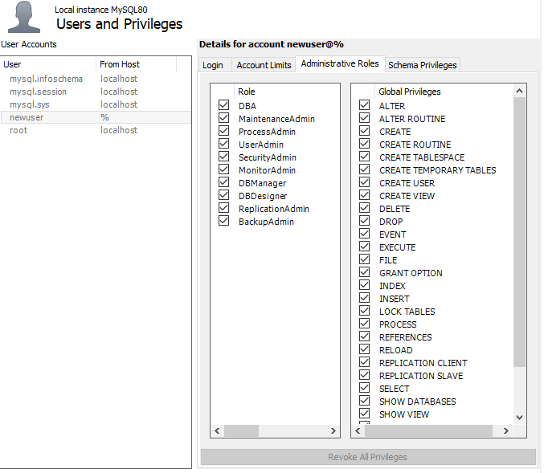Toggle the DBManager role checkbox
Viewport: 544px width, 473px height.
click(223, 182)
